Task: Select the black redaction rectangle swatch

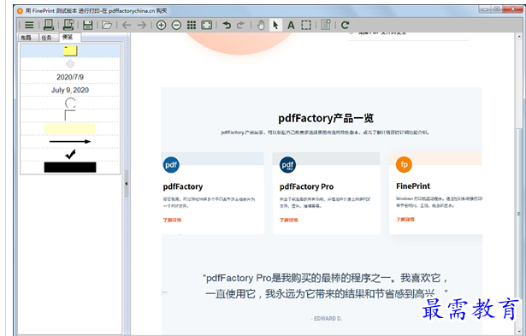Action: [x=70, y=168]
